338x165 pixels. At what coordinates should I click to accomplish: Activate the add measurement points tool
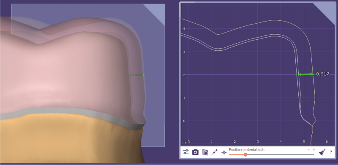[x=215, y=152]
